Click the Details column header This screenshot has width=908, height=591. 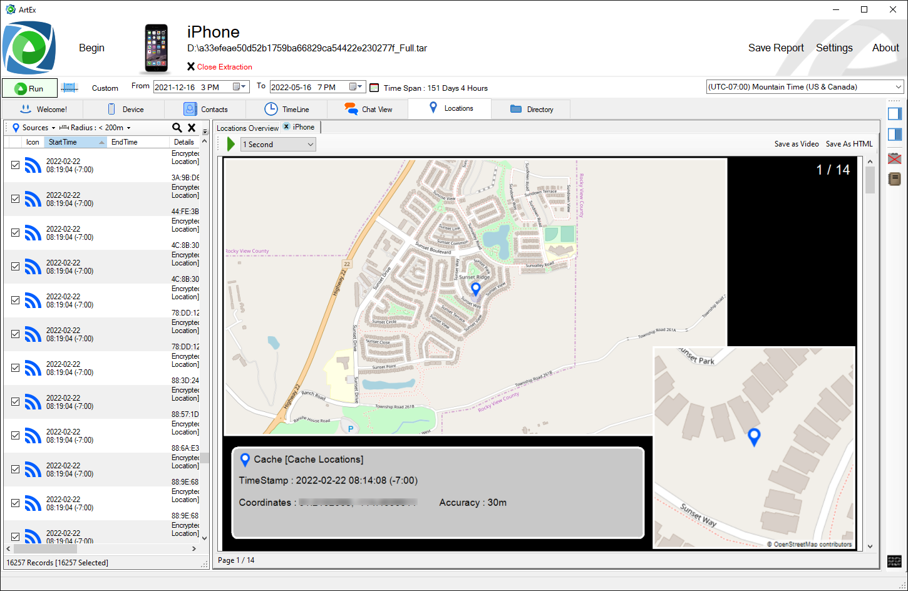(185, 142)
